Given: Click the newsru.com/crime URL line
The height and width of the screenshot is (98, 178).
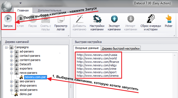Looking at the screenshot, I should (97, 69).
